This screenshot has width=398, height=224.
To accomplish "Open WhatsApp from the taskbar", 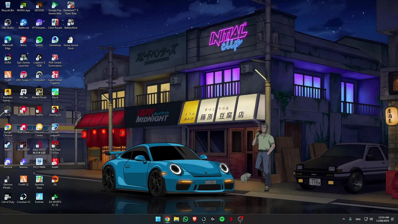I will pyautogui.click(x=186, y=219).
